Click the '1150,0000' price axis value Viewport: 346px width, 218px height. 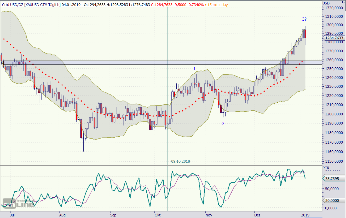coord(334,162)
